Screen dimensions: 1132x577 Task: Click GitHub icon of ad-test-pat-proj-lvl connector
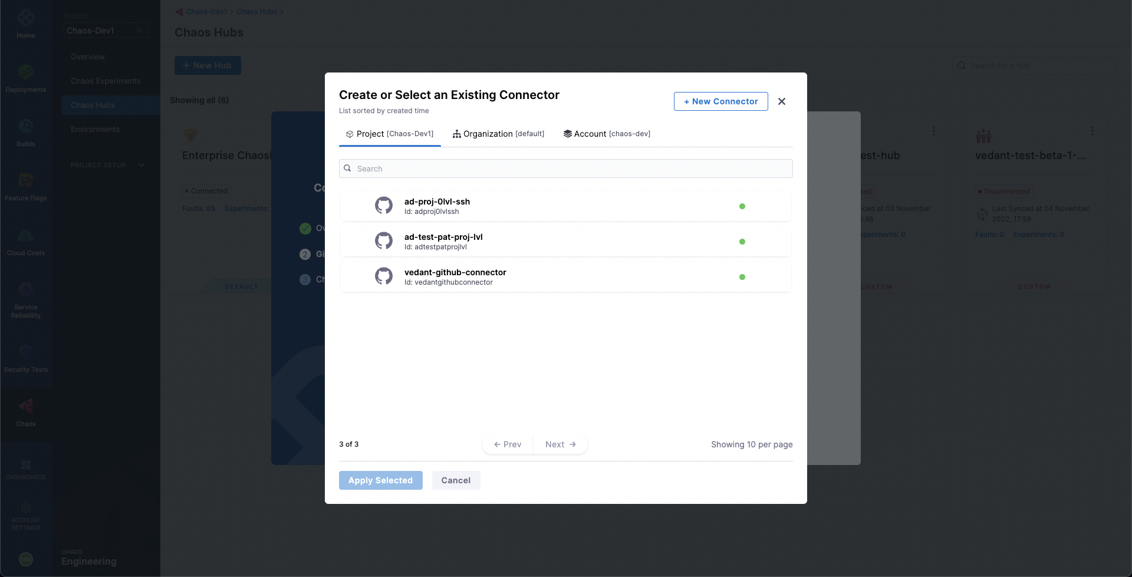click(384, 241)
